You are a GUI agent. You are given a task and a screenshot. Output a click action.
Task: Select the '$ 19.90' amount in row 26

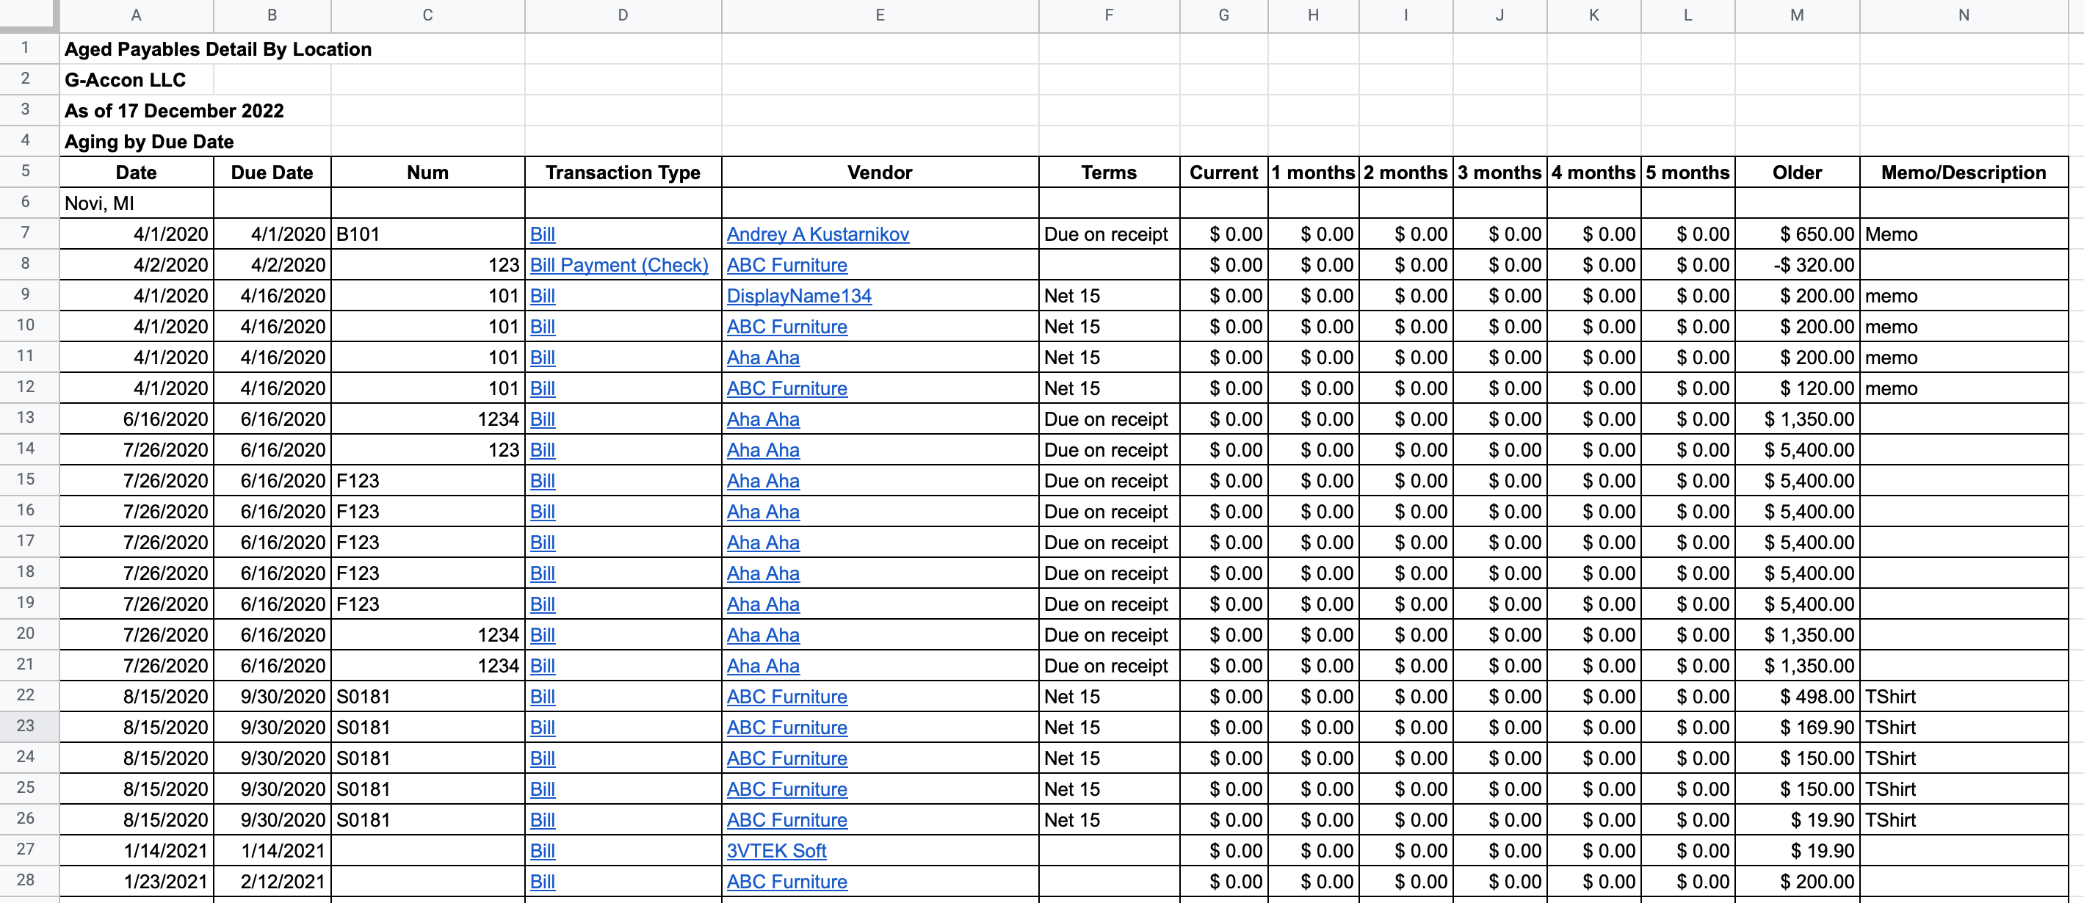[1797, 819]
